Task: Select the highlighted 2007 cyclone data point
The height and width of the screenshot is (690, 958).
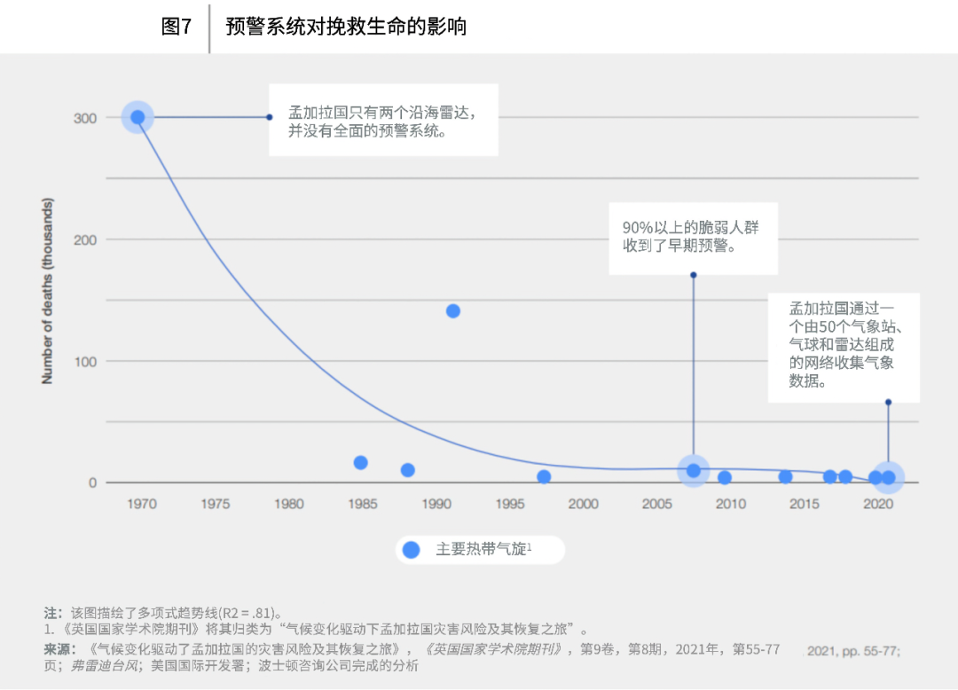Action: pos(693,470)
